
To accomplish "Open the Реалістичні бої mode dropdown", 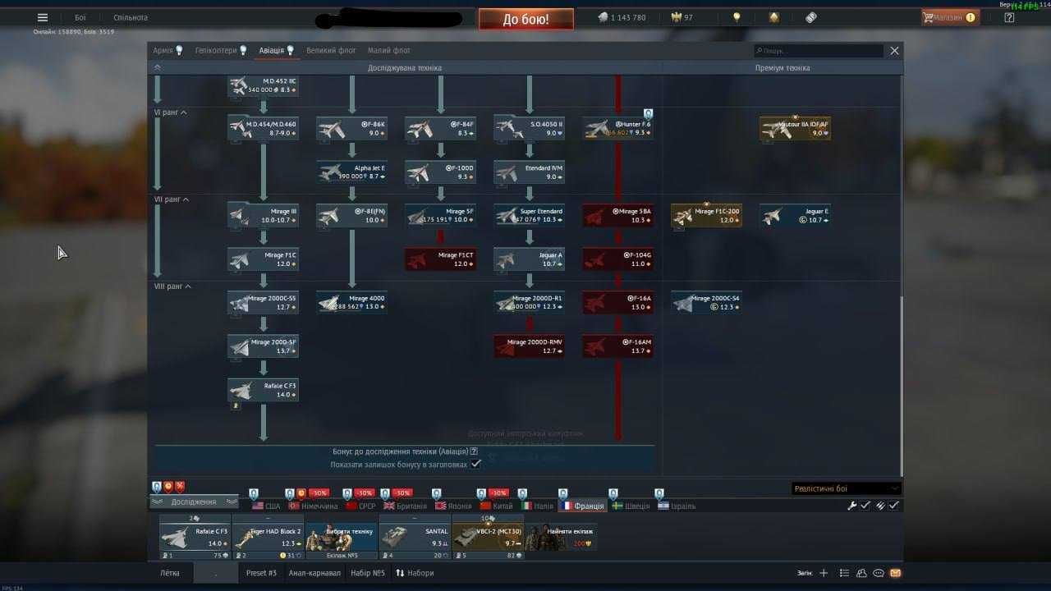I will [x=847, y=488].
